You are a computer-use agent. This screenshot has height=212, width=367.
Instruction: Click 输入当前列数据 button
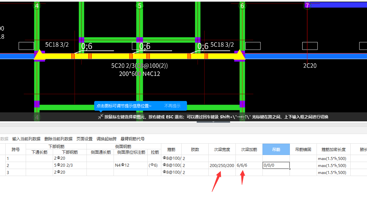point(26,139)
